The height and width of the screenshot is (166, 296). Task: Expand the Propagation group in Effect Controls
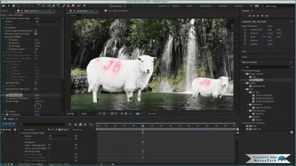pyautogui.click(x=4, y=28)
